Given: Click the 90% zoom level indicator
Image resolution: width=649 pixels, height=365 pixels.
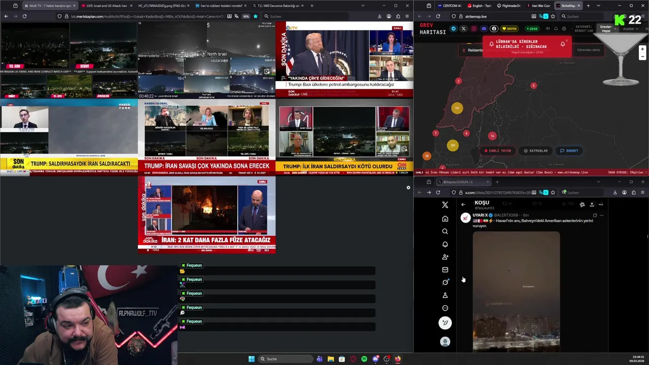Looking at the screenshot, I should coord(246,16).
